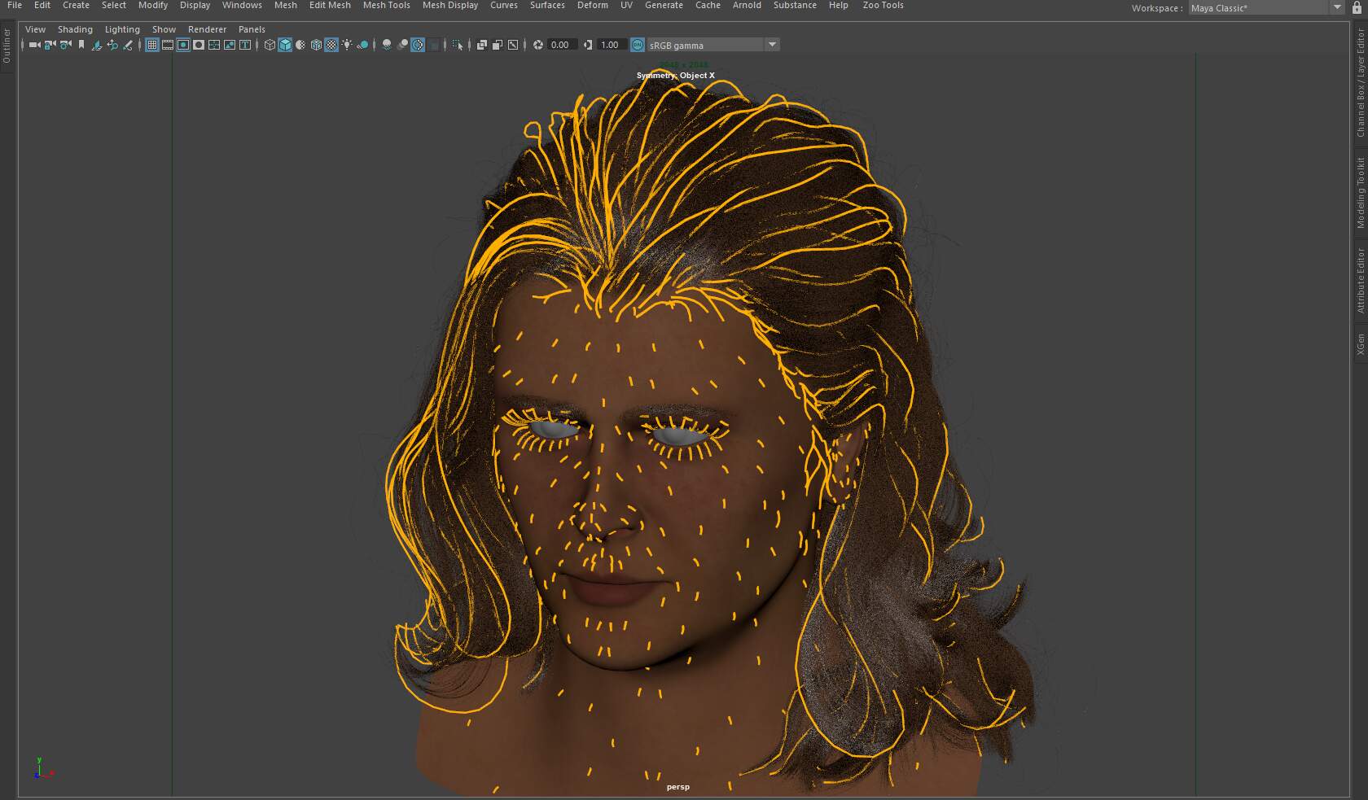
Task: Toggle the Gate Mask display
Action: 199,45
